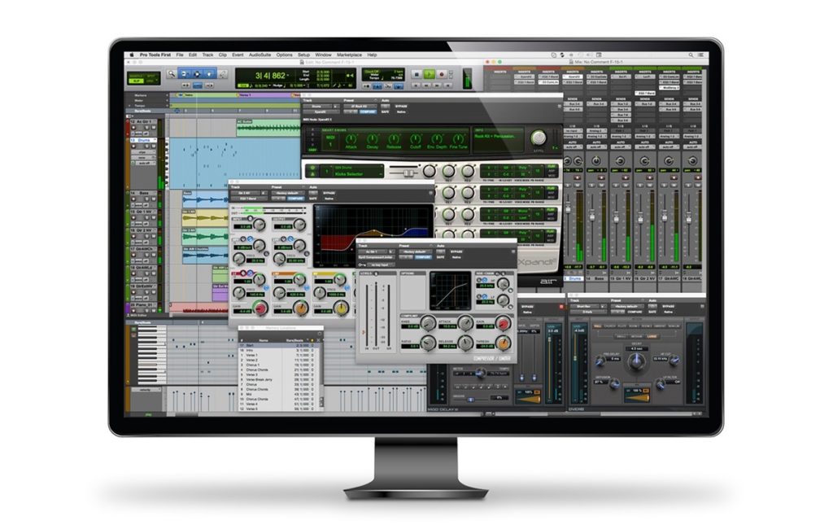Select the Zoomer tool in the toolbar

[171, 76]
